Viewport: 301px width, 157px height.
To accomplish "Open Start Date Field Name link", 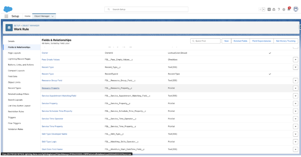I will 52,149.
